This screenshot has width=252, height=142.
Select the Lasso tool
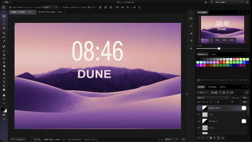pos(4,24)
